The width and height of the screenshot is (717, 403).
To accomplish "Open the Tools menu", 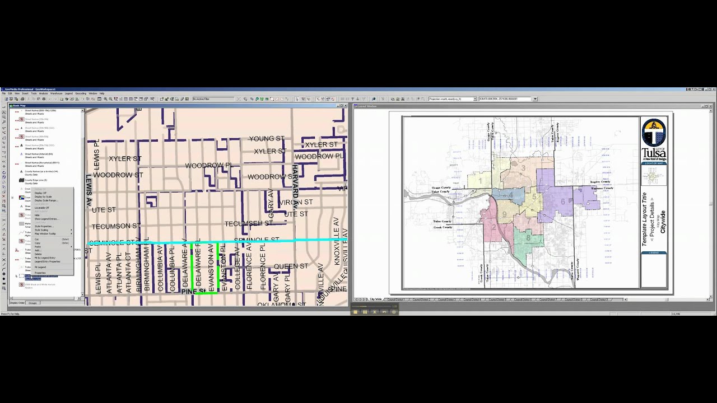I will (x=34, y=93).
